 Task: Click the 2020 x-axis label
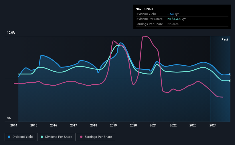tap(133, 125)
